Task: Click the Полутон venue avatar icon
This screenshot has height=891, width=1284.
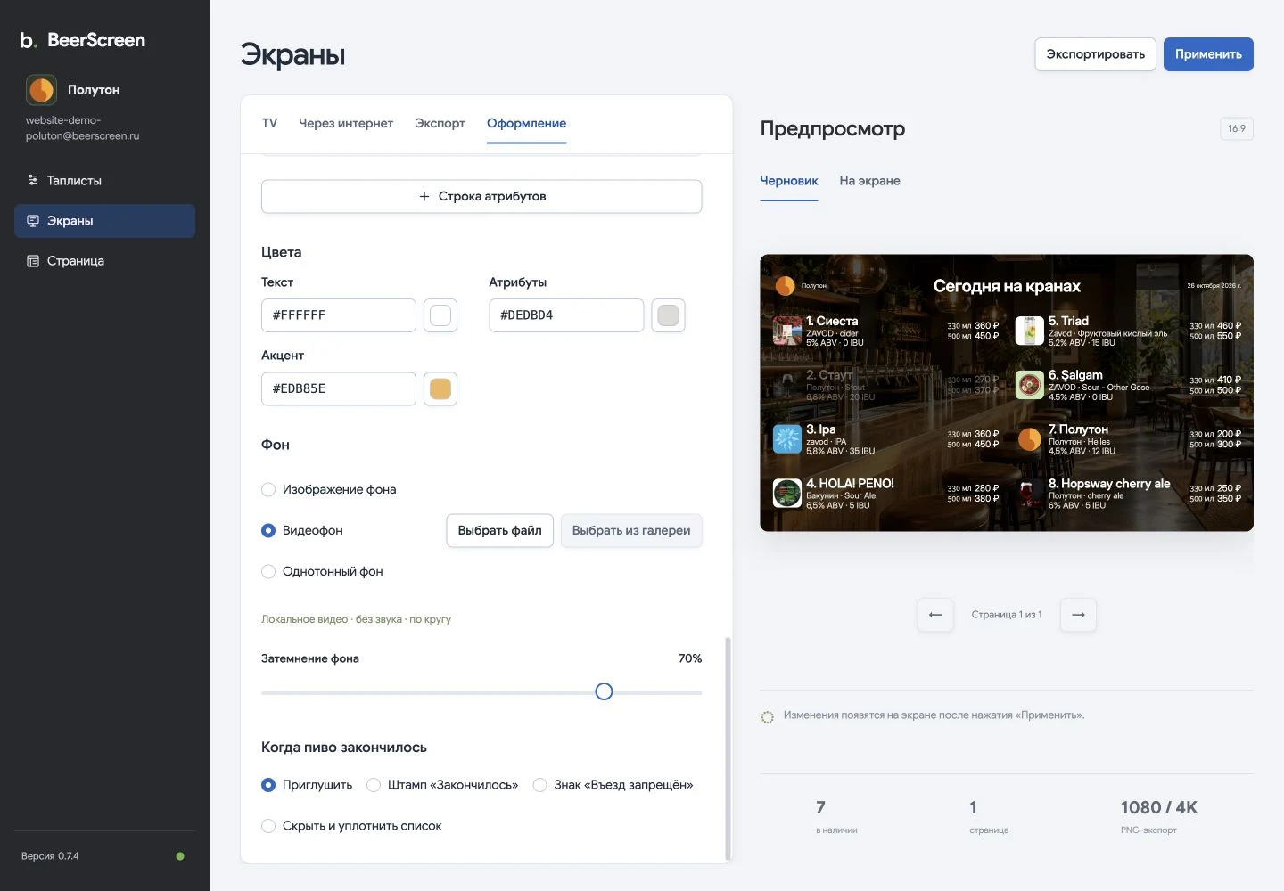Action: 41,90
